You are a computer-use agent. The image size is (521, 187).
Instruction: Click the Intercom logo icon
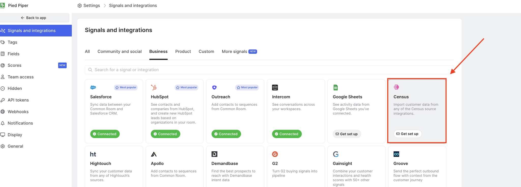275,87
